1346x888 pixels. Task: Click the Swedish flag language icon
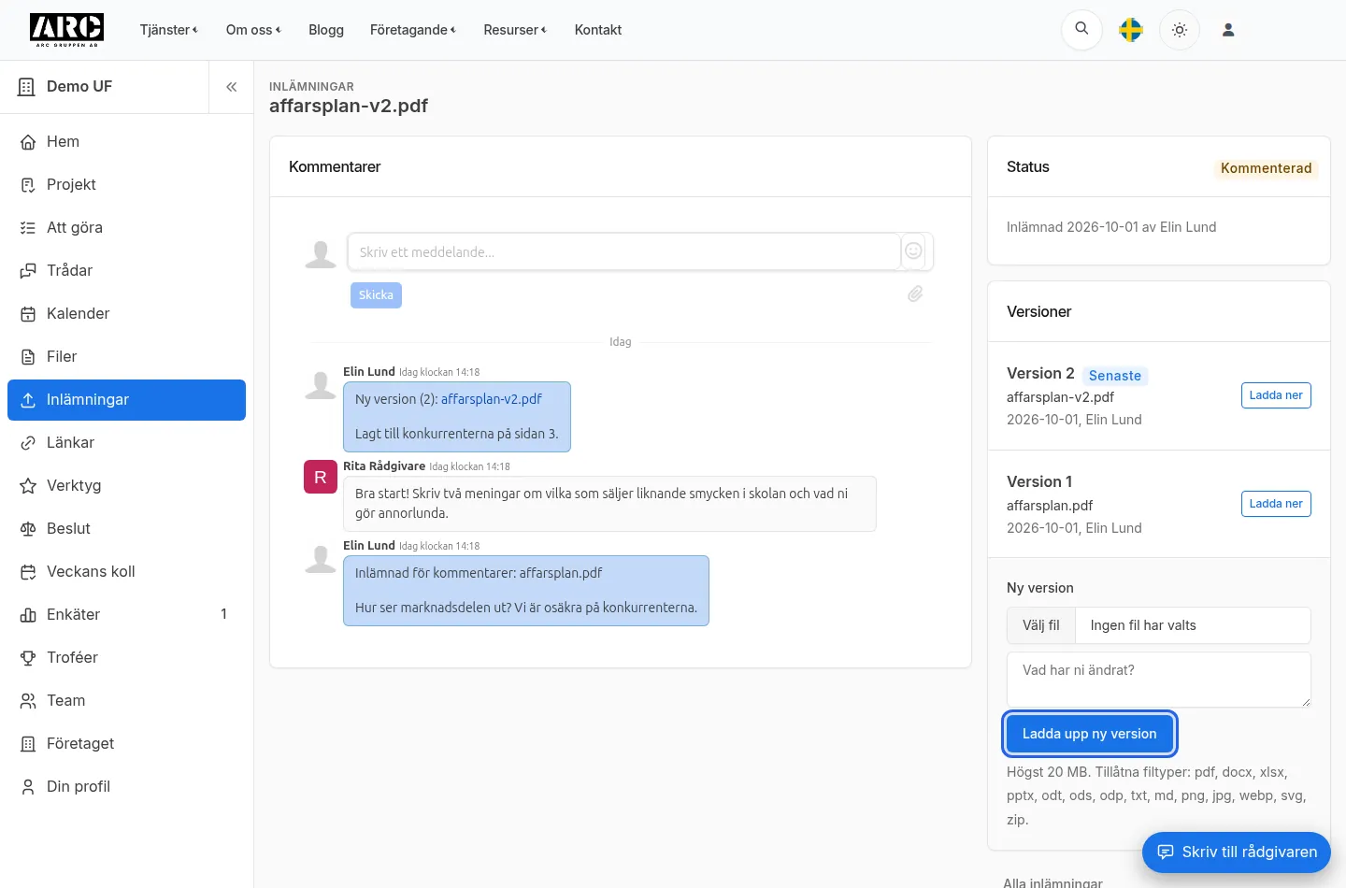(1131, 30)
